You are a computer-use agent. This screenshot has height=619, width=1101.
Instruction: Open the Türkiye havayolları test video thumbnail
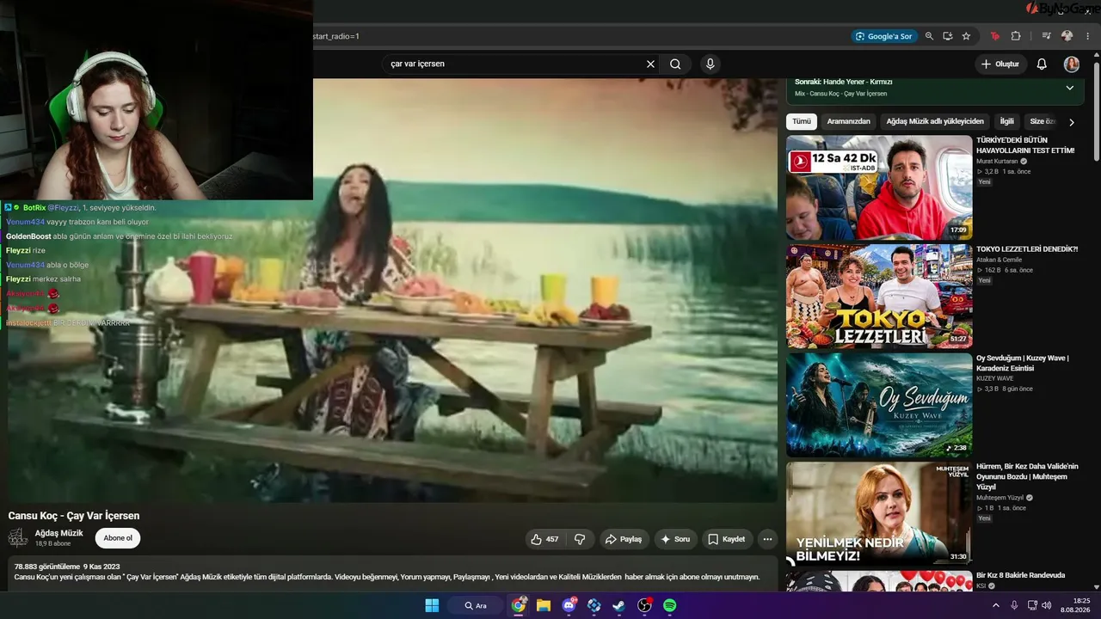click(879, 187)
